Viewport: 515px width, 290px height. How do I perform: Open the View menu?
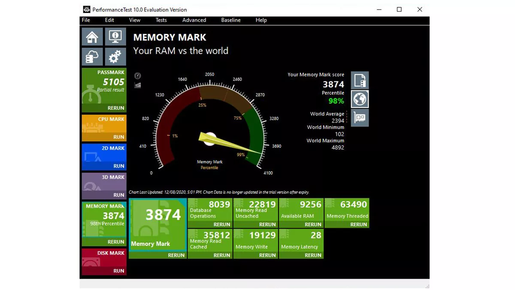coord(135,20)
